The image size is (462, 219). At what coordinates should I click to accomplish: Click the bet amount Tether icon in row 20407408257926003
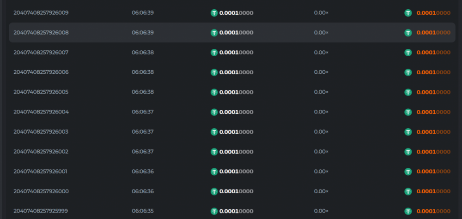click(x=214, y=132)
